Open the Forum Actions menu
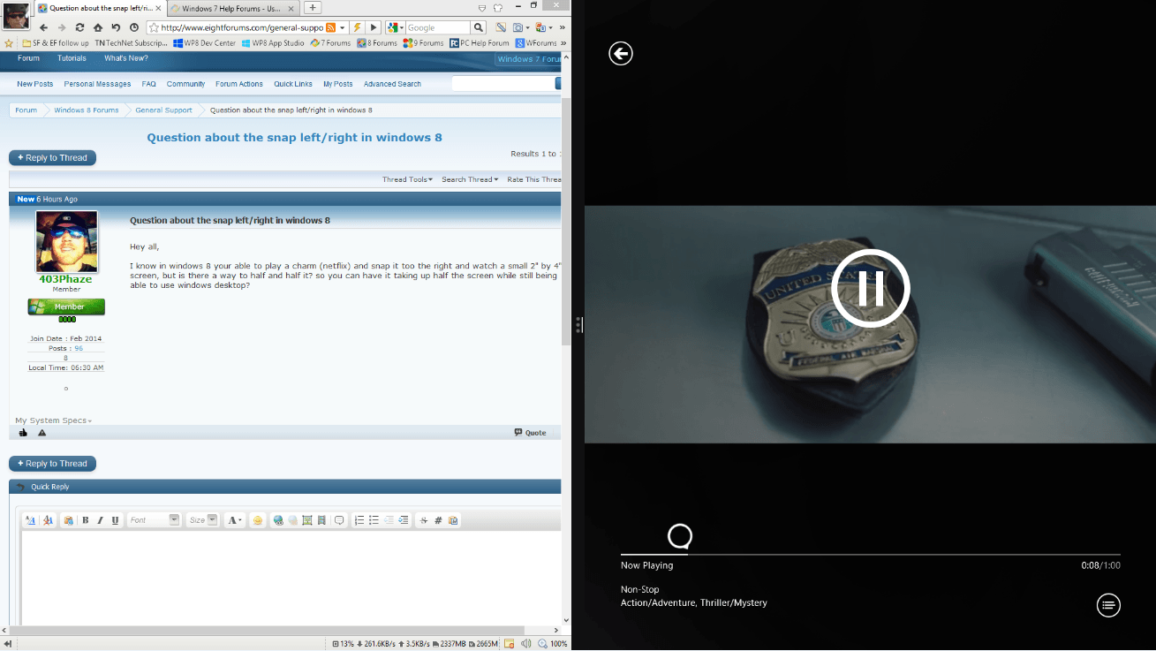The image size is (1156, 651). tap(239, 84)
